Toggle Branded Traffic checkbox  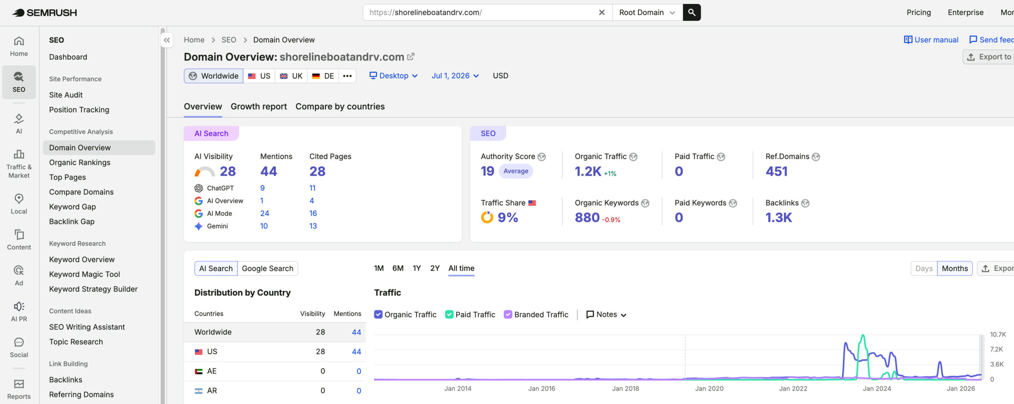click(x=508, y=314)
